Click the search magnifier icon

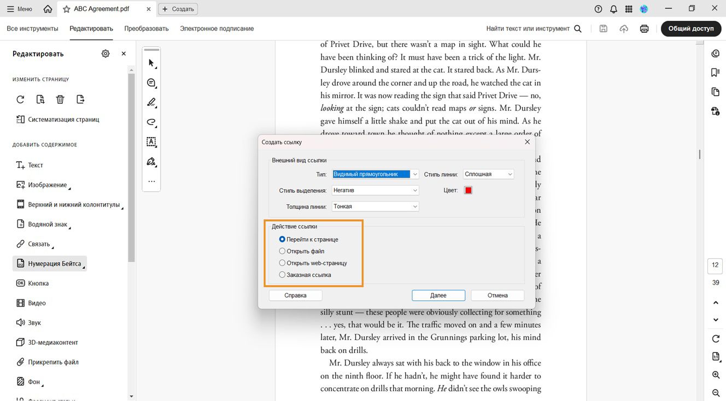[x=578, y=28]
